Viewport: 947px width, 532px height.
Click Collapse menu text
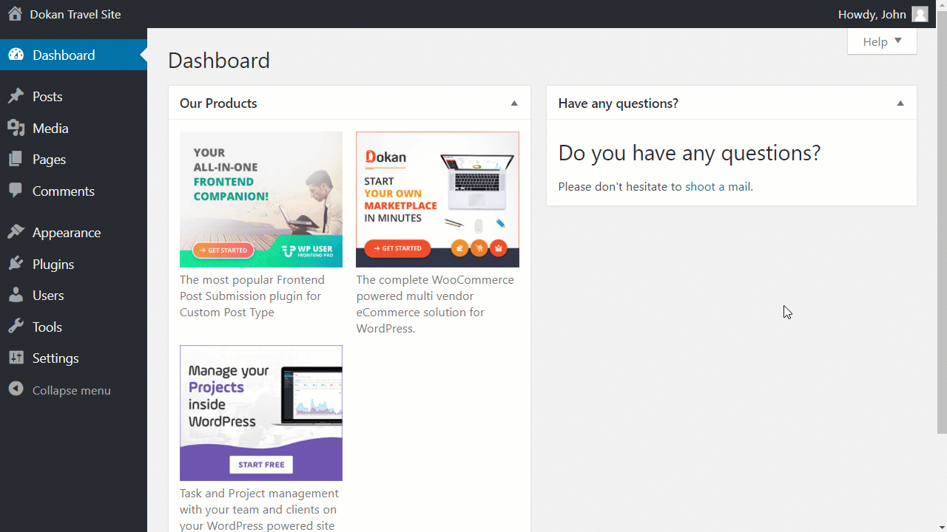(72, 390)
